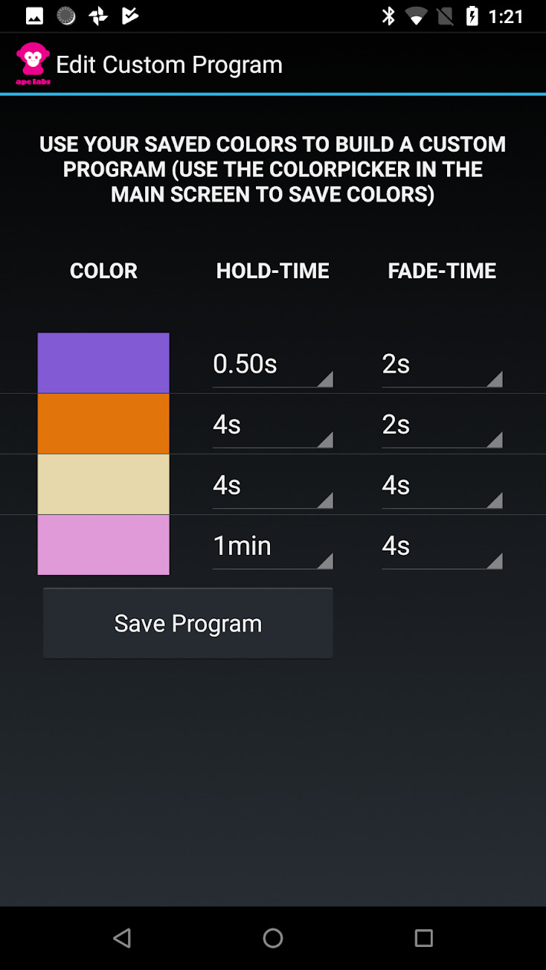Select the orange color swatch

coord(103,424)
